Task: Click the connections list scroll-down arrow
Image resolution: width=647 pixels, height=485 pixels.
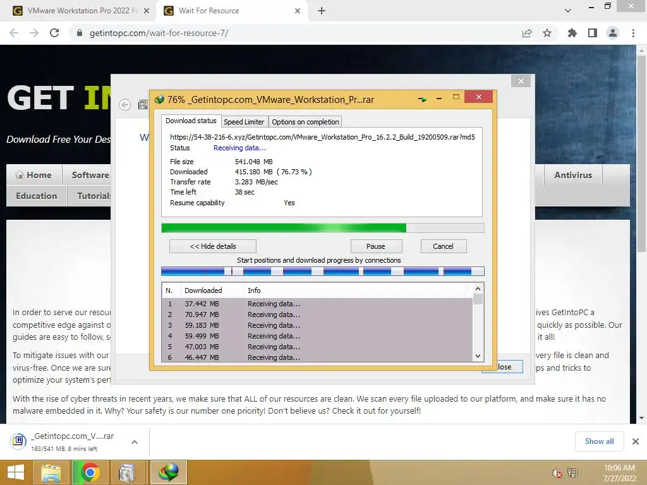Action: (478, 356)
